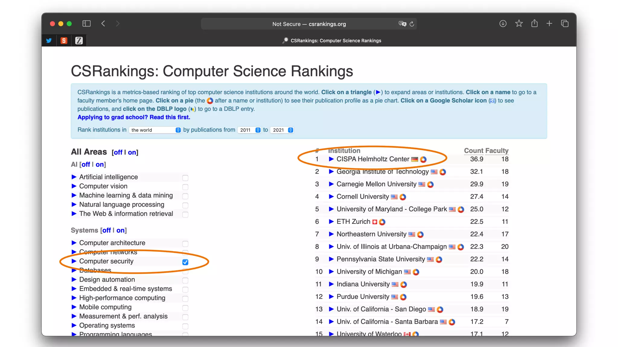Click the Safari sidebar toggle icon
Screen dimensions: 618x347
pyautogui.click(x=86, y=23)
